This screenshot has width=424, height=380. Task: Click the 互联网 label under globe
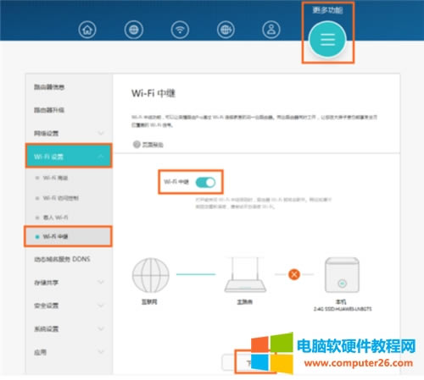click(149, 302)
